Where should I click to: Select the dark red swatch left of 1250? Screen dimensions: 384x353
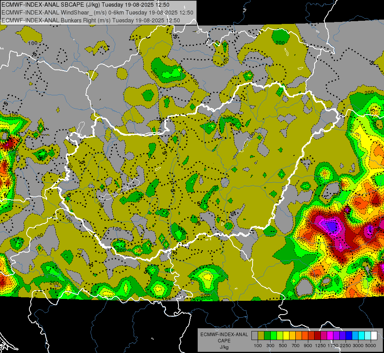pyautogui.click(x=317, y=336)
